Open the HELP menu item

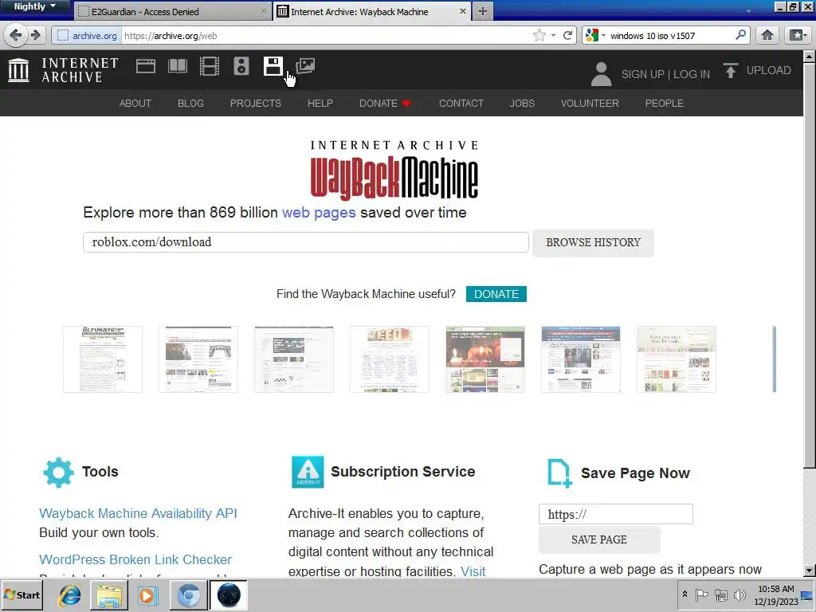coord(320,103)
